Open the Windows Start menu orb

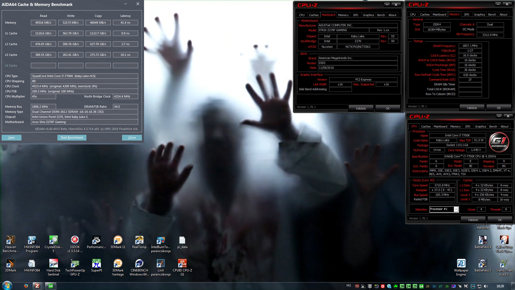(7, 286)
